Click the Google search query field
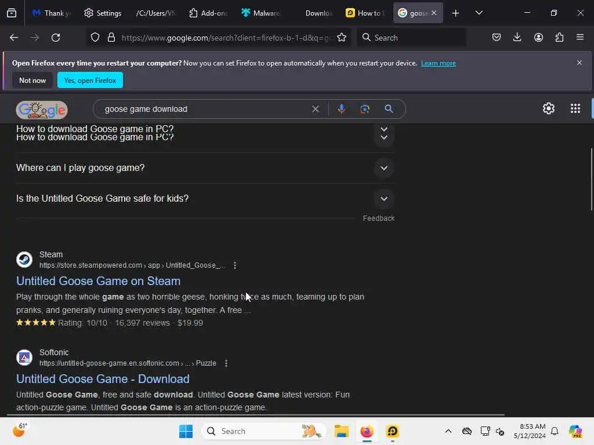 [x=205, y=109]
